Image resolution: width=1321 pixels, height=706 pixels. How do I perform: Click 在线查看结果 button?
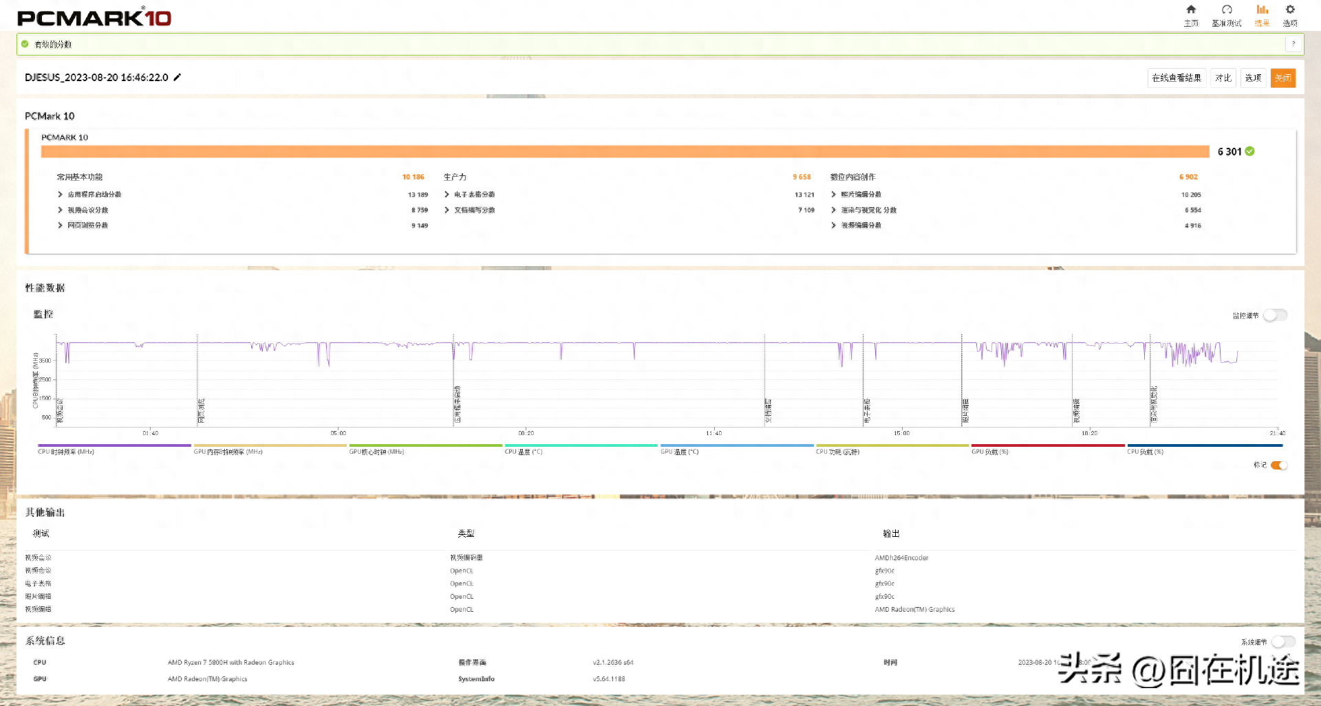1177,78
